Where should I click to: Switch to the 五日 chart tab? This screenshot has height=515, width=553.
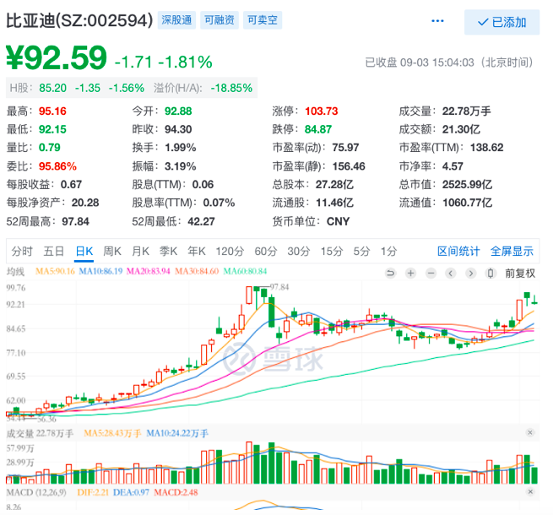point(53,252)
